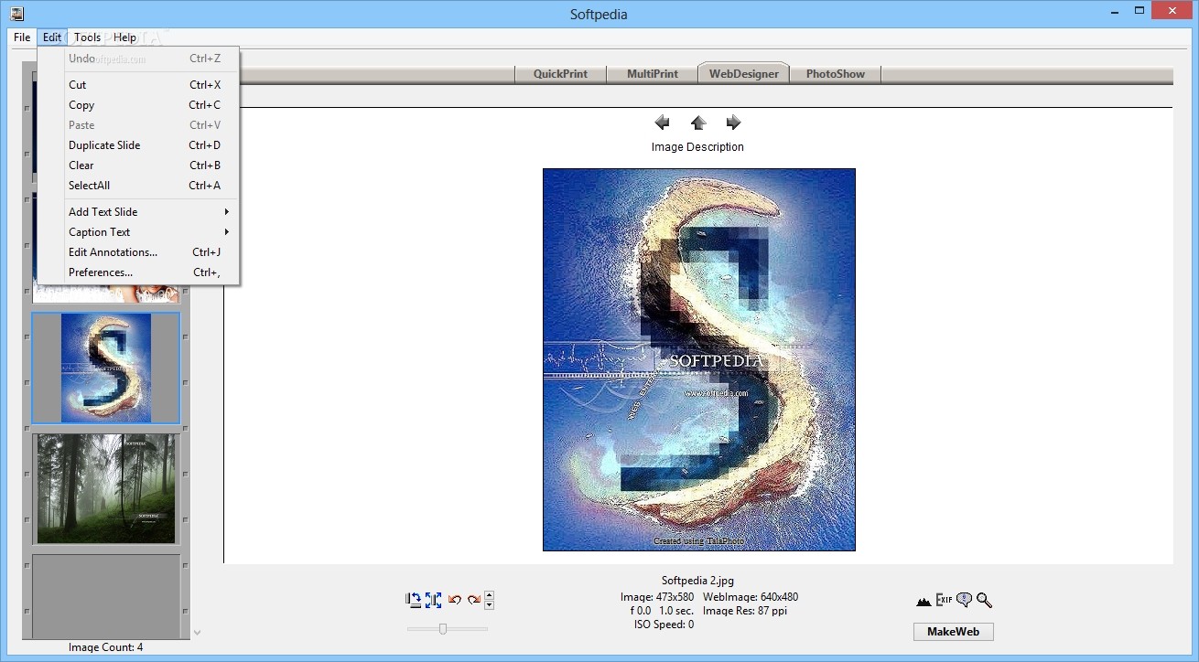Open the Help menu
Screen dimensions: 1199x662
tap(124, 37)
